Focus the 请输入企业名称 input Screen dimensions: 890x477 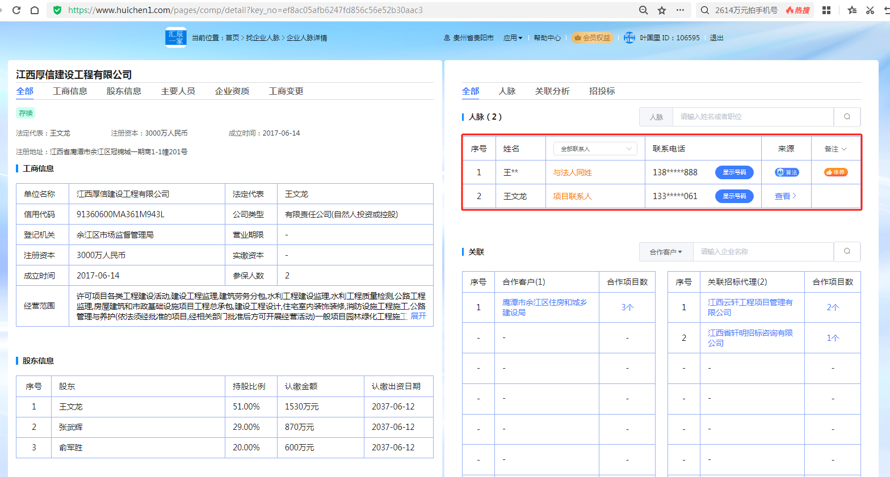click(763, 252)
